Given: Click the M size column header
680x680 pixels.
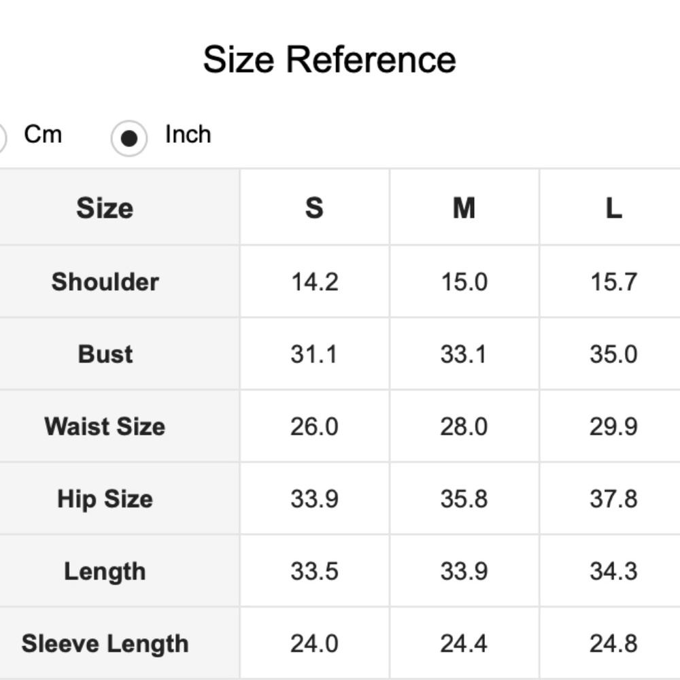Looking at the screenshot, I should [x=464, y=207].
